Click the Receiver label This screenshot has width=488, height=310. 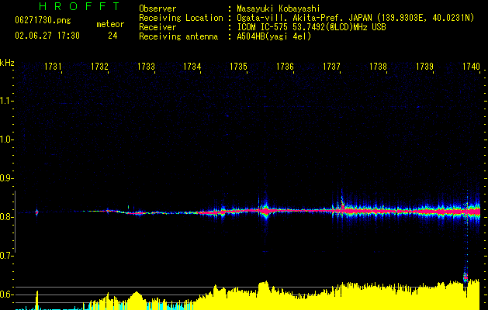point(157,27)
